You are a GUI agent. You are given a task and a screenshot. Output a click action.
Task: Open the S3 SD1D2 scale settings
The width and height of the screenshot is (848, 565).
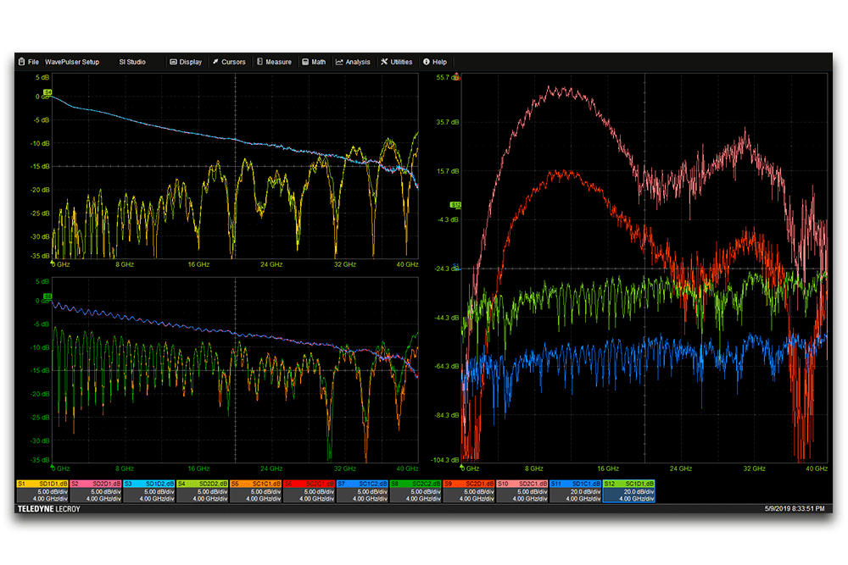click(148, 495)
